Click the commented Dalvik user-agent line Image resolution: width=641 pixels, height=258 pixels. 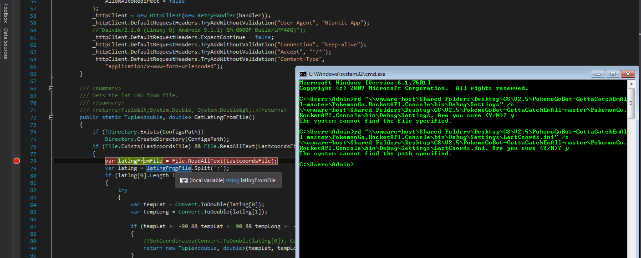pos(199,30)
